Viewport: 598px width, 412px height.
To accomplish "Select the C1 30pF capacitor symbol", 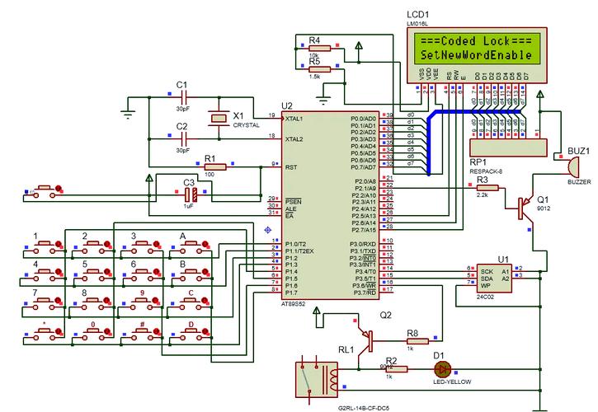I will tap(183, 98).
